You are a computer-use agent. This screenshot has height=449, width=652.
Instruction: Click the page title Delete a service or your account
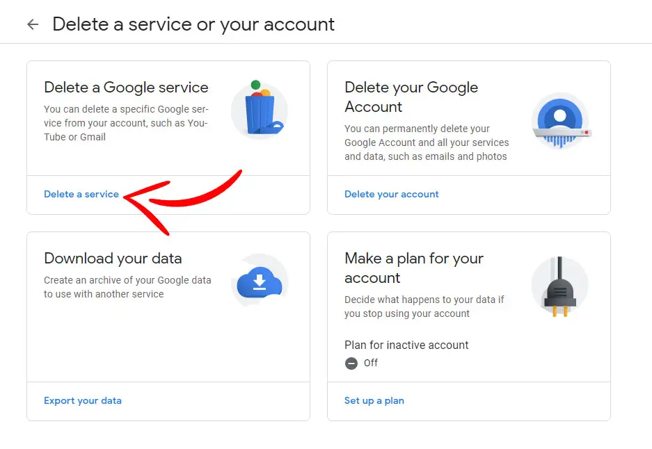point(193,24)
